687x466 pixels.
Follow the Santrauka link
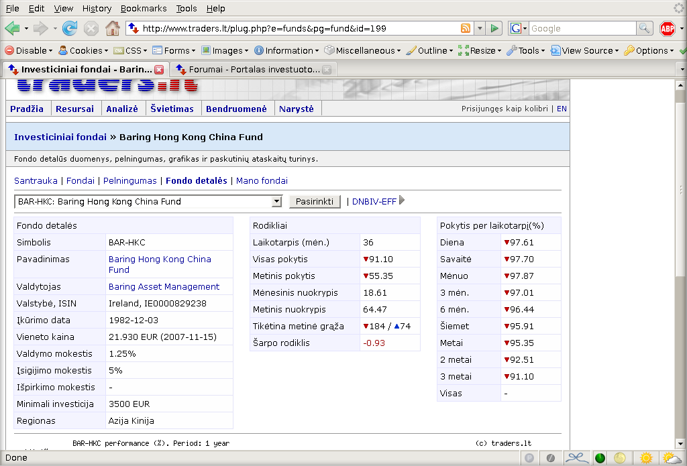[x=36, y=181]
